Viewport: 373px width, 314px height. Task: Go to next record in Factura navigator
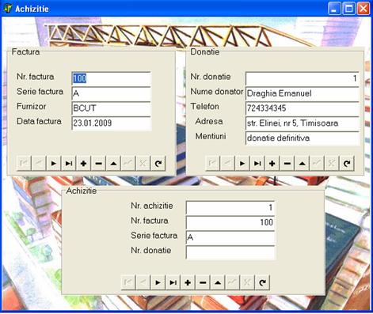click(x=54, y=164)
